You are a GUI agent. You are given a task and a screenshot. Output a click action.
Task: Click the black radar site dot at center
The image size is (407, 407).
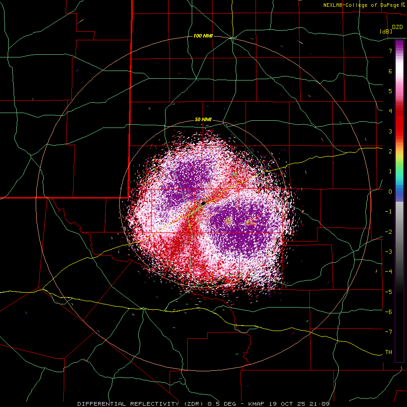tap(203, 203)
